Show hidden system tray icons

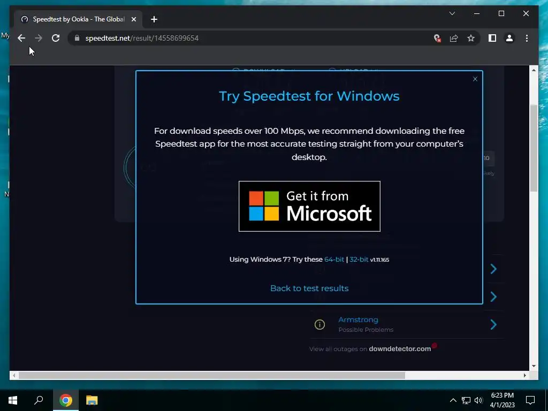[453, 400]
